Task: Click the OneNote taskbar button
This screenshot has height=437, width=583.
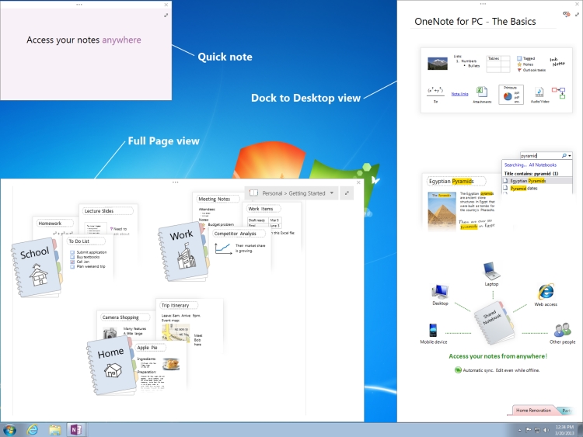Action: 76,430
